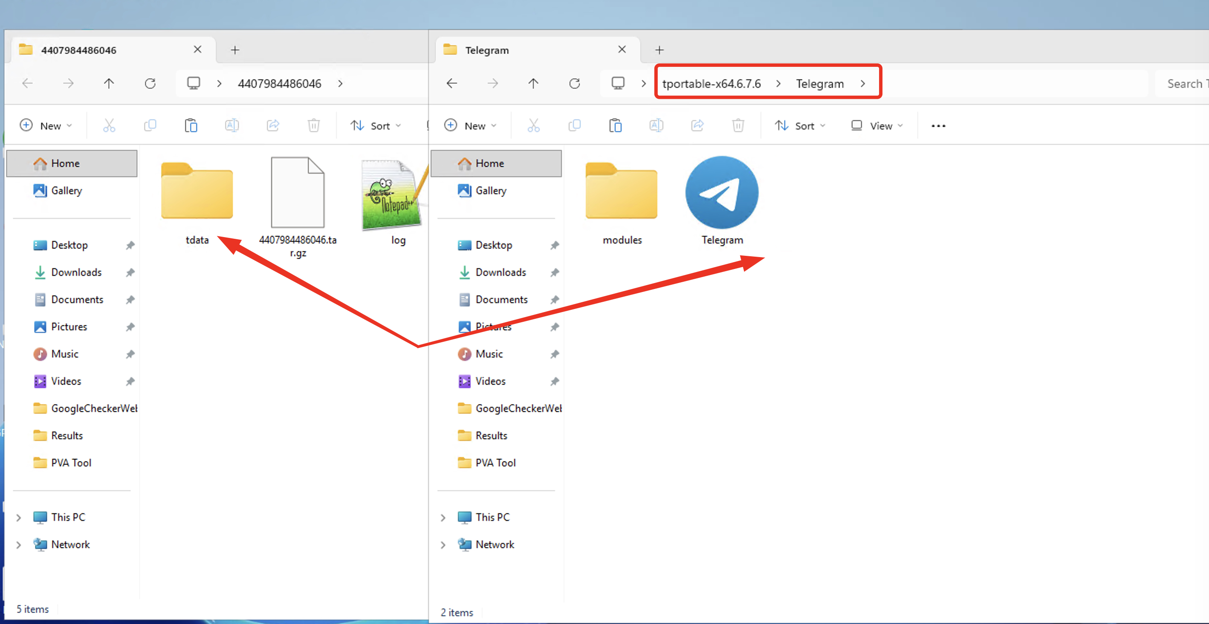
Task: Open Downloads in left window sidebar
Action: point(76,272)
